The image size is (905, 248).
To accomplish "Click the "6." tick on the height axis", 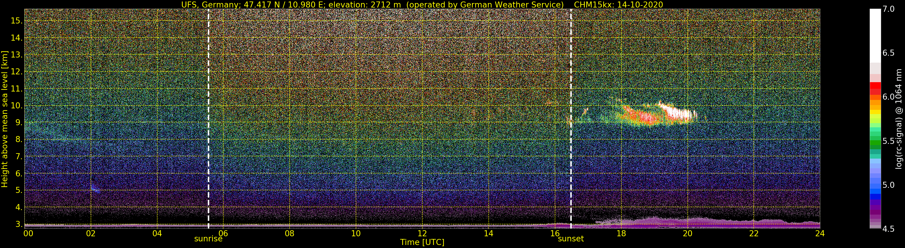I will (x=19, y=173).
